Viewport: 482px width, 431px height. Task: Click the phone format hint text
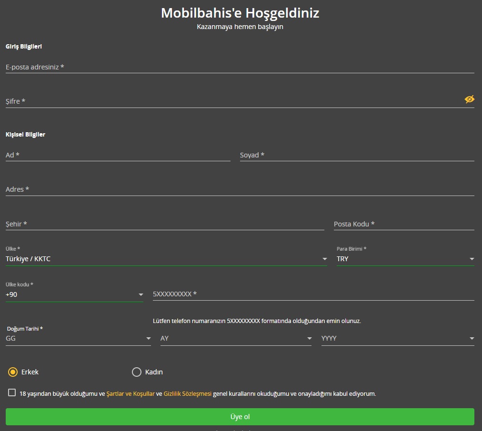(x=257, y=321)
